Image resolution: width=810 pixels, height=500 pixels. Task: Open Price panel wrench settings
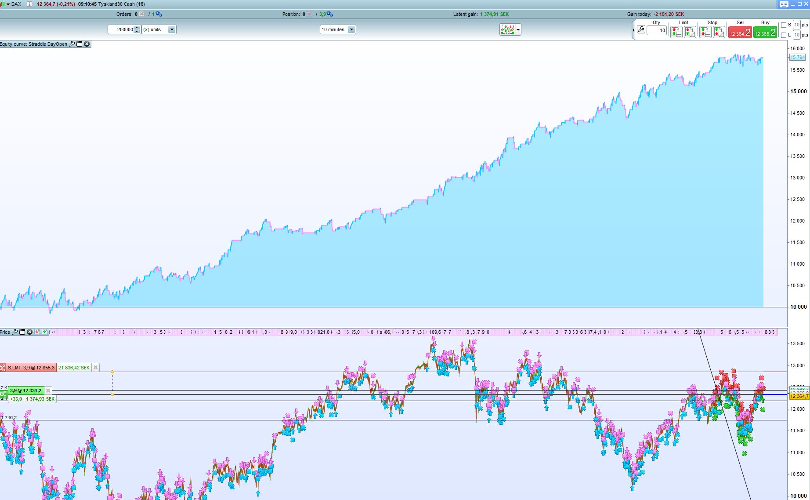14,332
